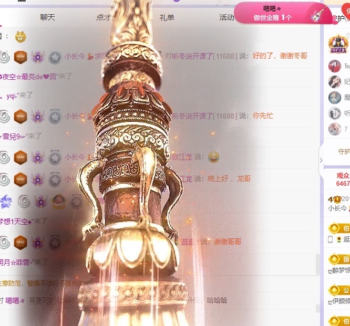Click the sunflower icon in audience list
The image size is (350, 326).
tap(339, 239)
